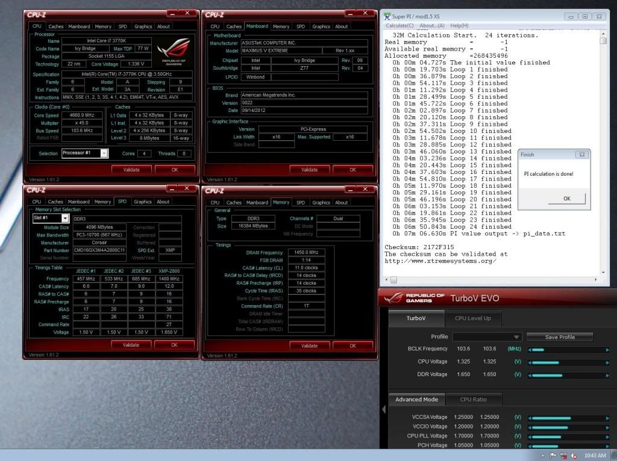This screenshot has width=617, height=461.
Task: Click system clock showing 10:43 AM
Action: 595,456
